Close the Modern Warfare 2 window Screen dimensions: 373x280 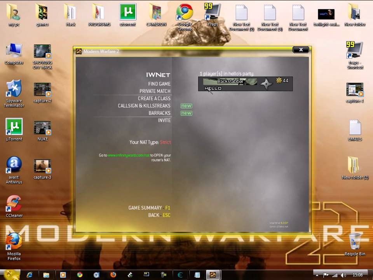pyautogui.click(x=301, y=49)
